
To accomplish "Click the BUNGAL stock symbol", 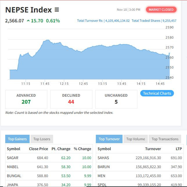I will click(13, 176).
